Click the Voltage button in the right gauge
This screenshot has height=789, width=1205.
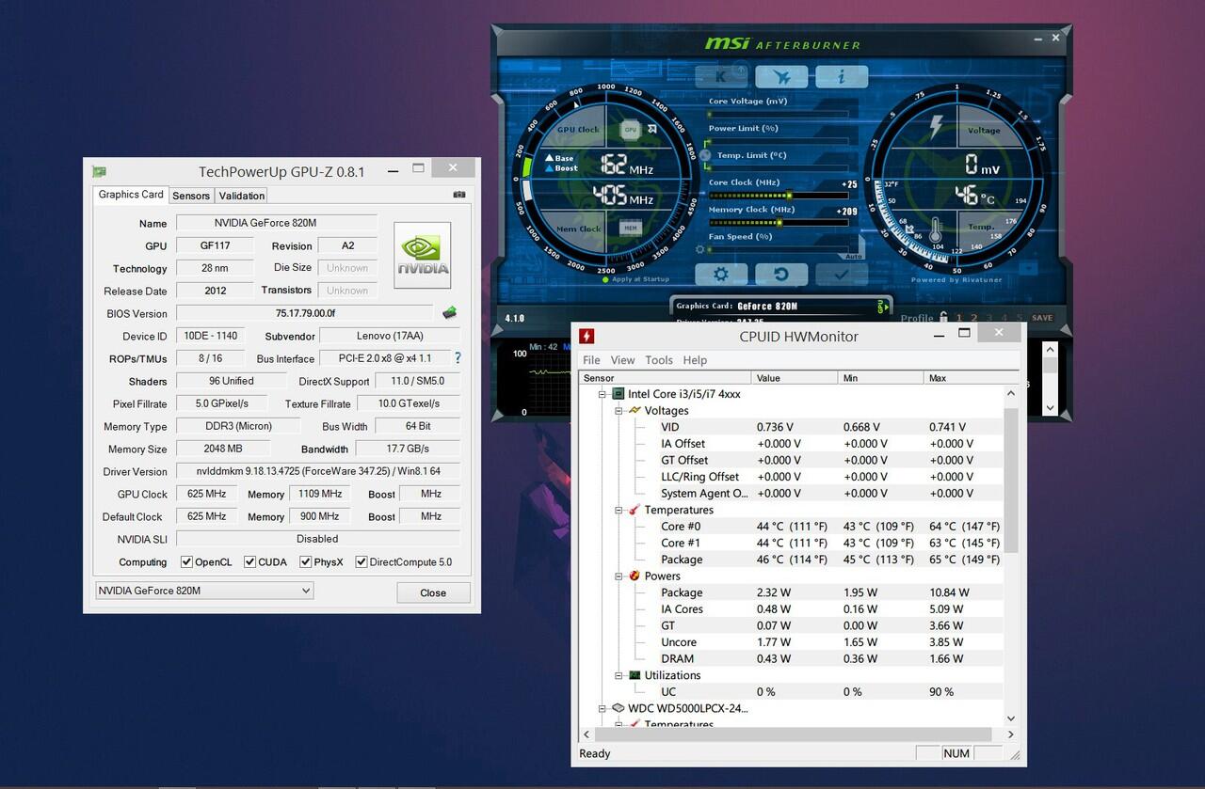(984, 131)
